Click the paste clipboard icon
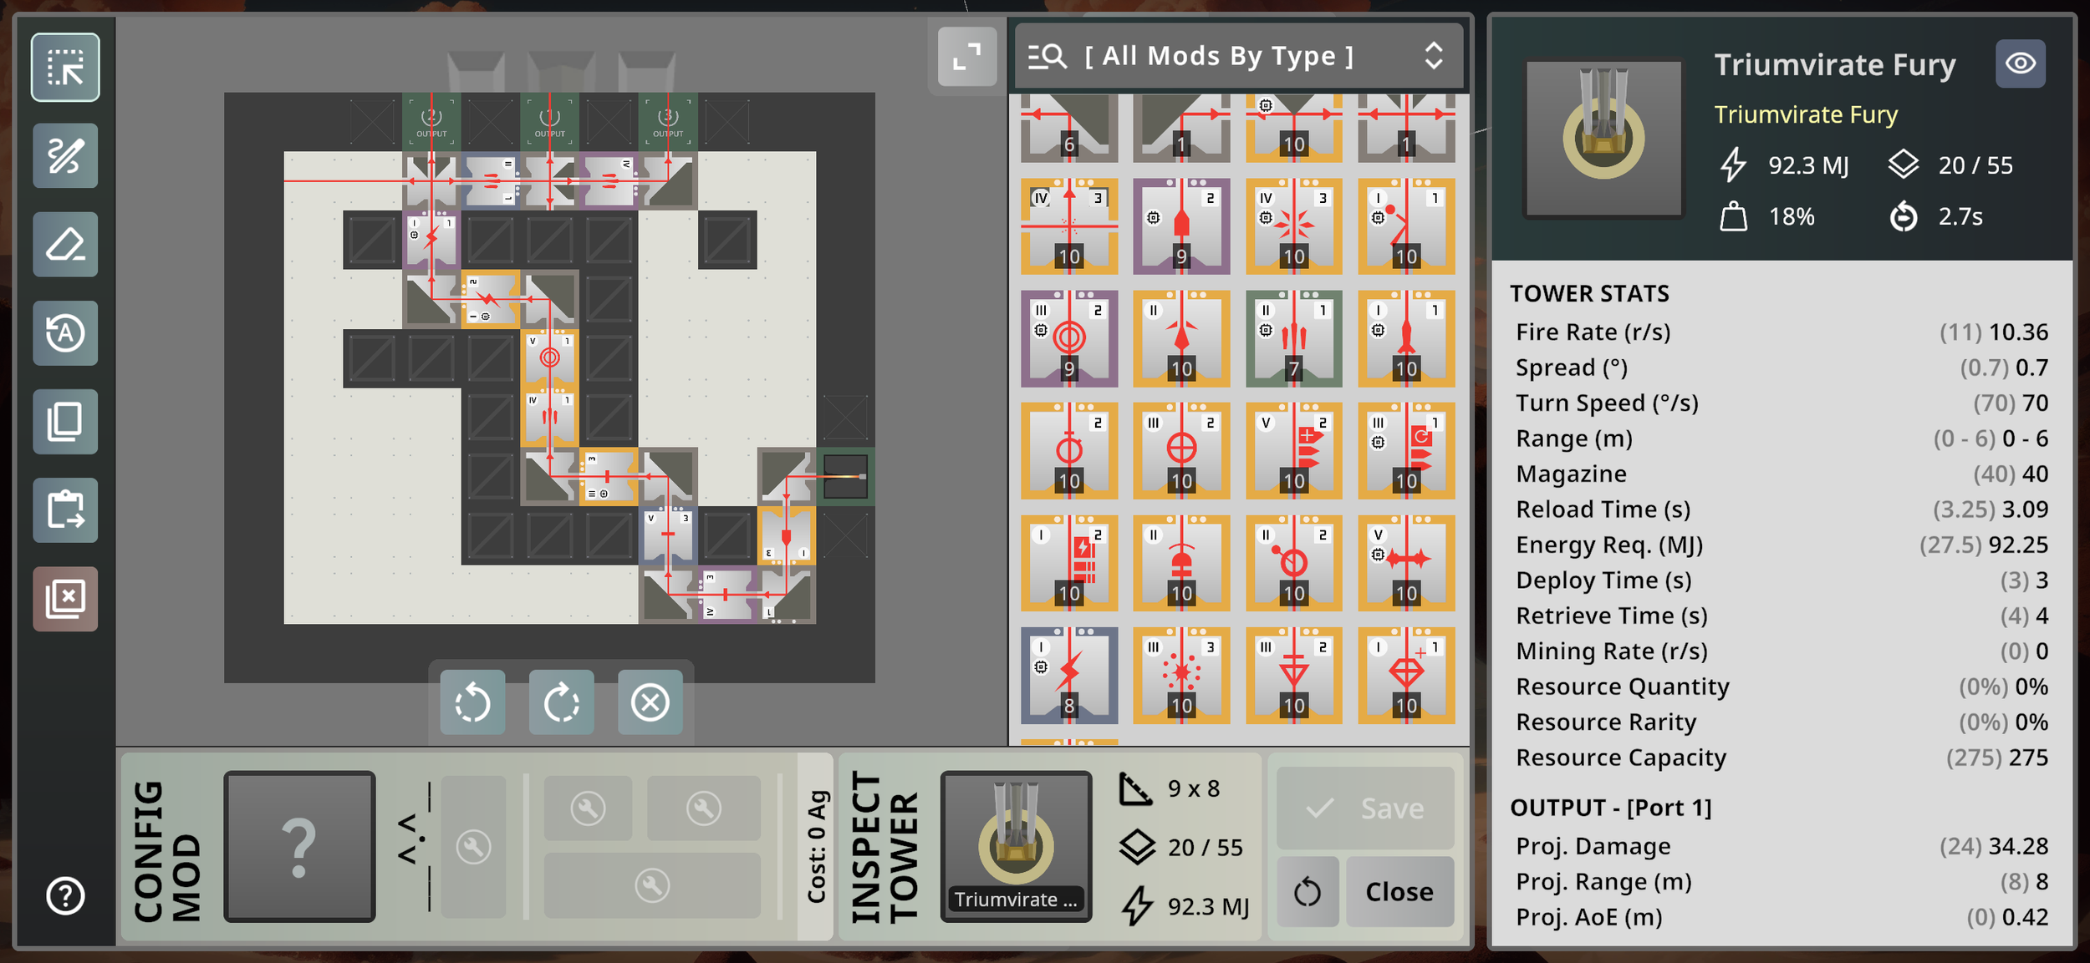2090x963 pixels. point(65,510)
